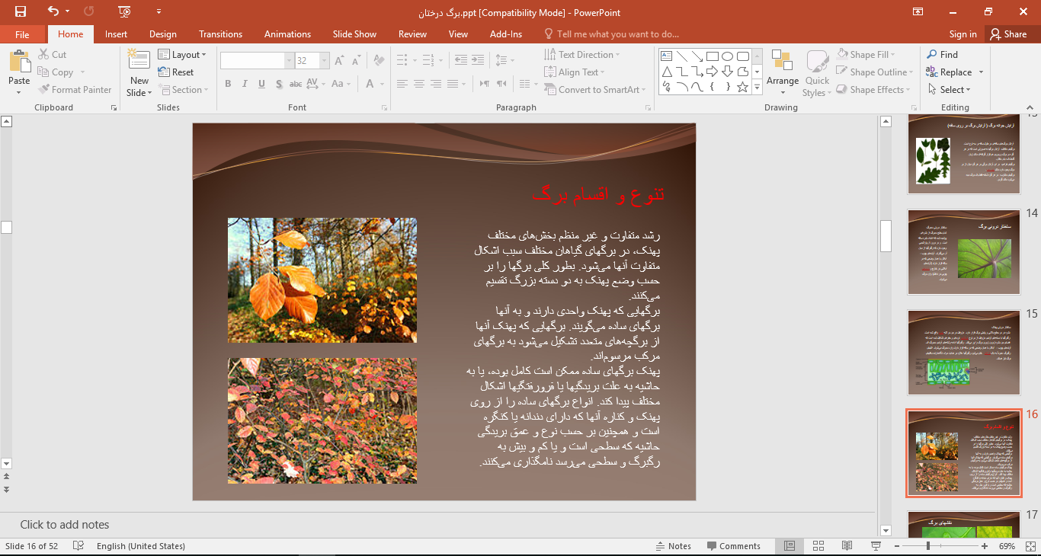Clear all formatting icon in Font group

pyautogui.click(x=379, y=61)
